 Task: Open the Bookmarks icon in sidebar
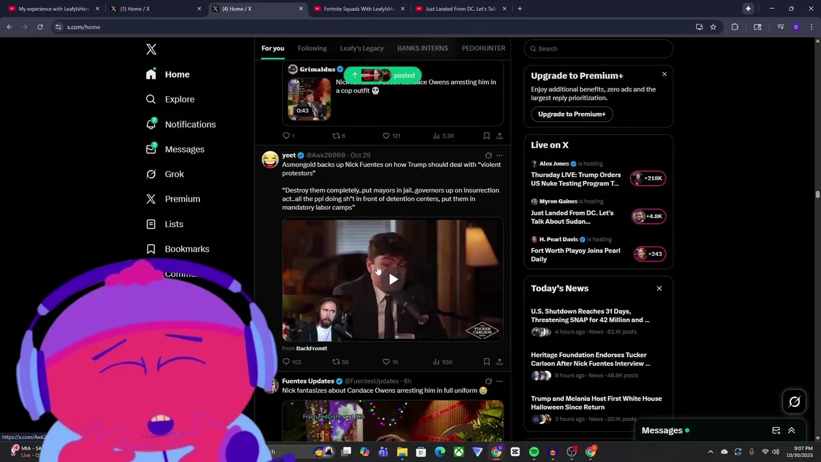pyautogui.click(x=151, y=249)
